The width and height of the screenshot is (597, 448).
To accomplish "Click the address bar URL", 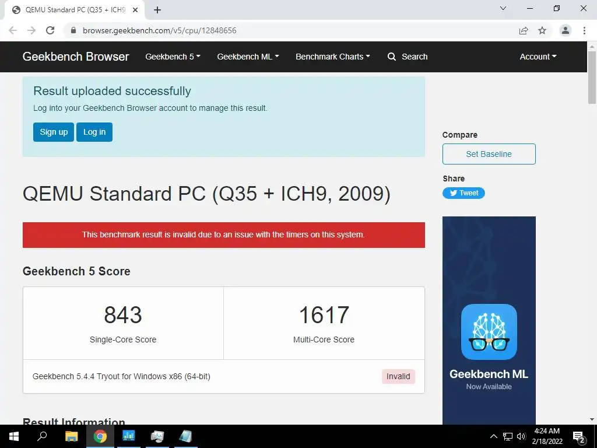I will [160, 30].
